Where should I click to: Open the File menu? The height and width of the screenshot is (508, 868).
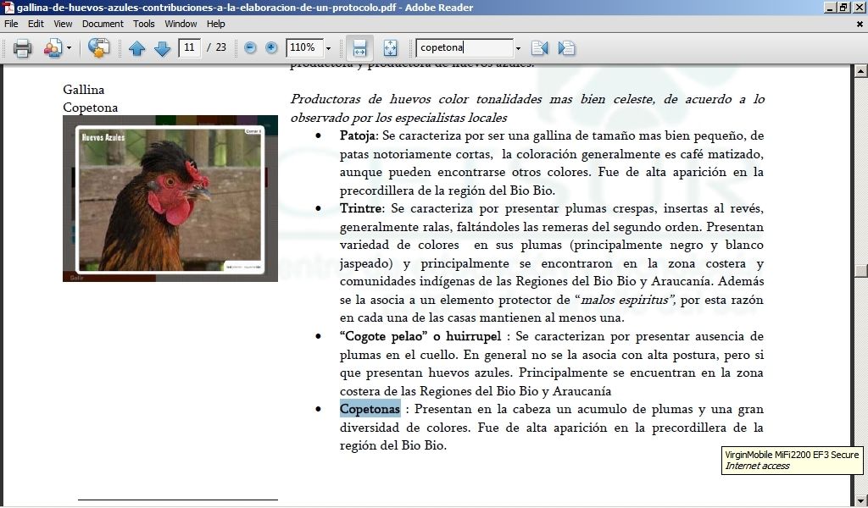(x=11, y=24)
